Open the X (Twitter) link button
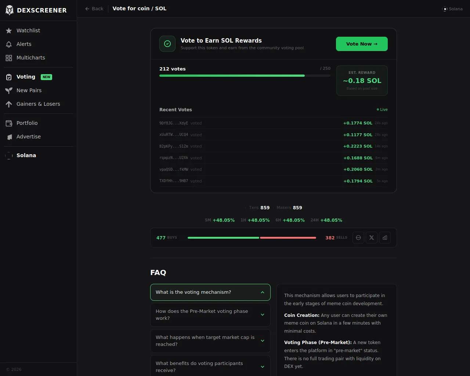470x376 pixels. pyautogui.click(x=371, y=238)
